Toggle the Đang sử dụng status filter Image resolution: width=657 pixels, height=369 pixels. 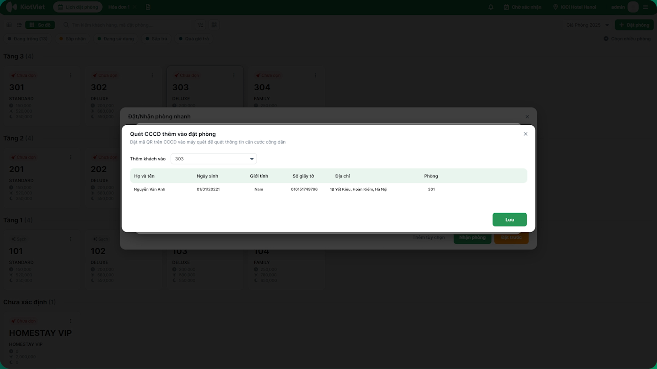[116, 39]
